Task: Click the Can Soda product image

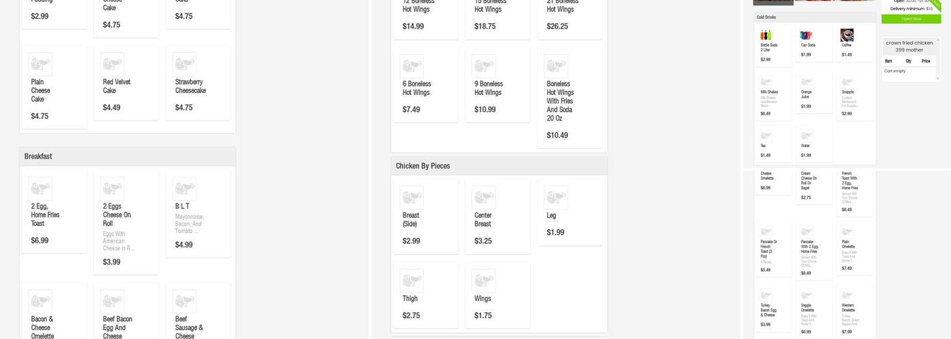Action: point(806,35)
